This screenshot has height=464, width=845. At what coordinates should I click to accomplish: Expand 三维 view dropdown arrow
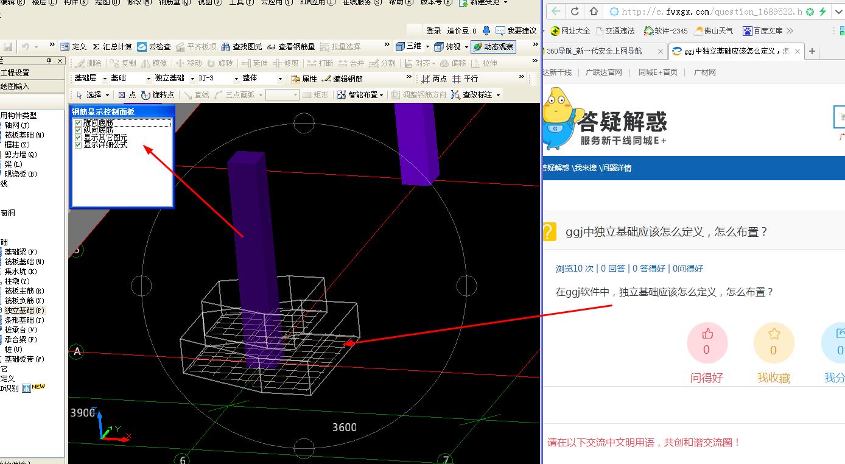427,46
